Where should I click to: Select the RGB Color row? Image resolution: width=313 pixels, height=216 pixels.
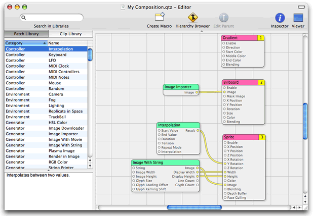[46, 163]
